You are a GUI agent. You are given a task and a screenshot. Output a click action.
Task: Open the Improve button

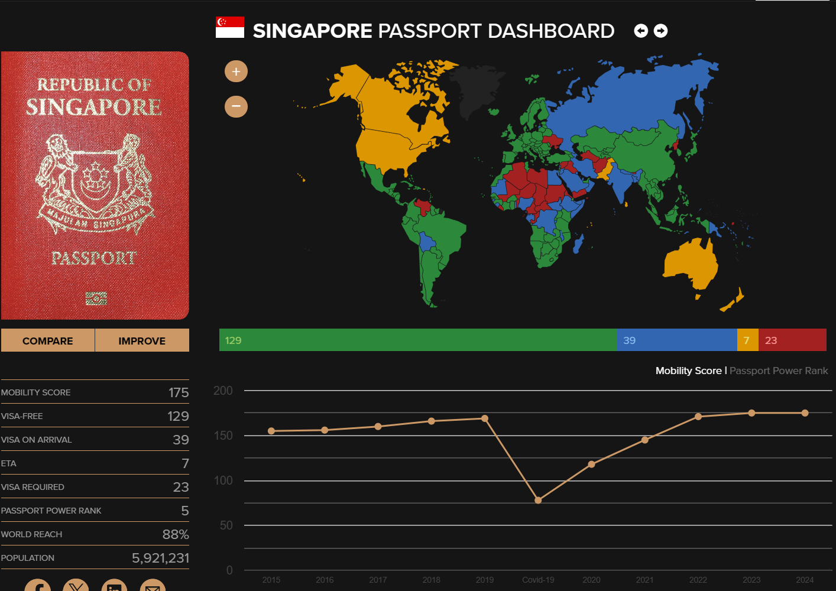[x=142, y=340]
